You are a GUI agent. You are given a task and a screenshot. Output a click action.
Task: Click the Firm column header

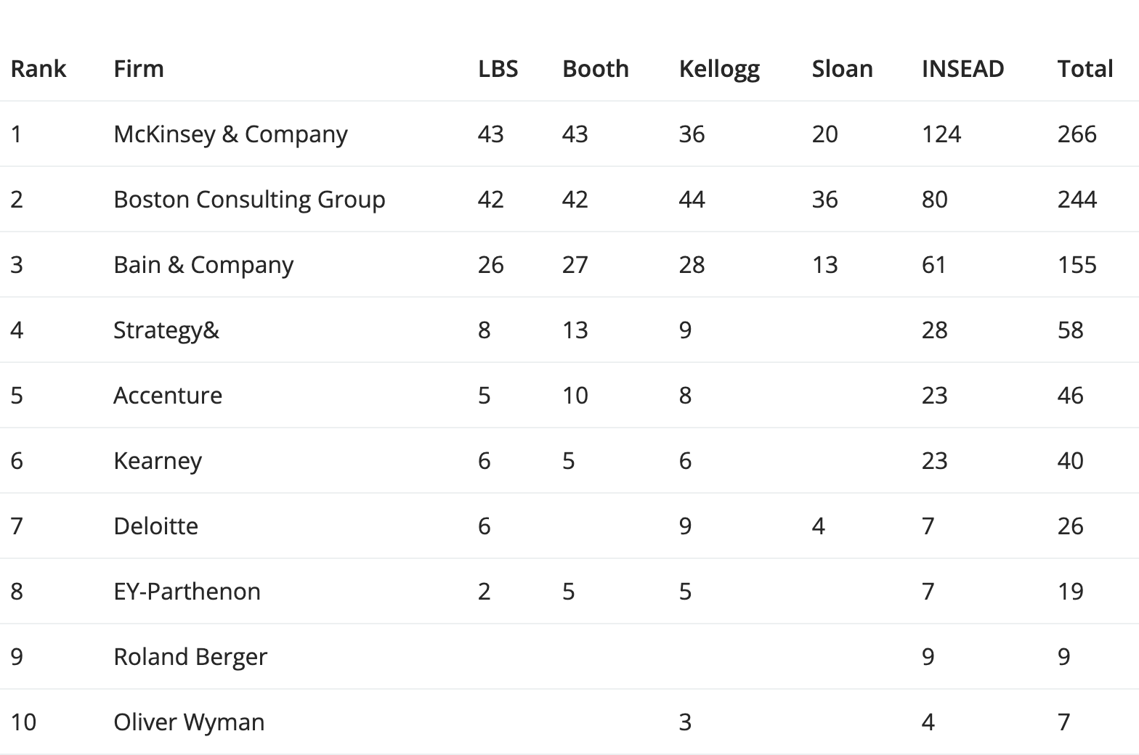point(139,69)
